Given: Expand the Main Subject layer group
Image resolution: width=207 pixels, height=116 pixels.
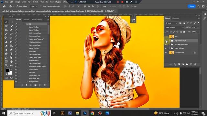Looking at the screenshot, I should (x=169, y=48).
